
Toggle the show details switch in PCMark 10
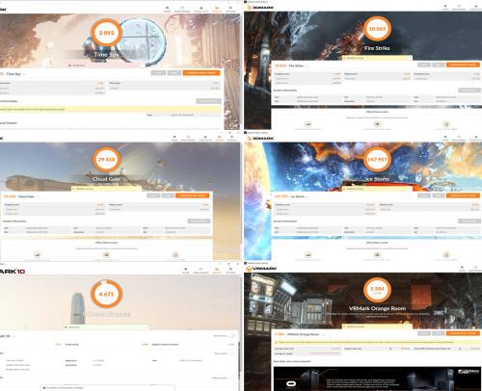[x=231, y=336]
